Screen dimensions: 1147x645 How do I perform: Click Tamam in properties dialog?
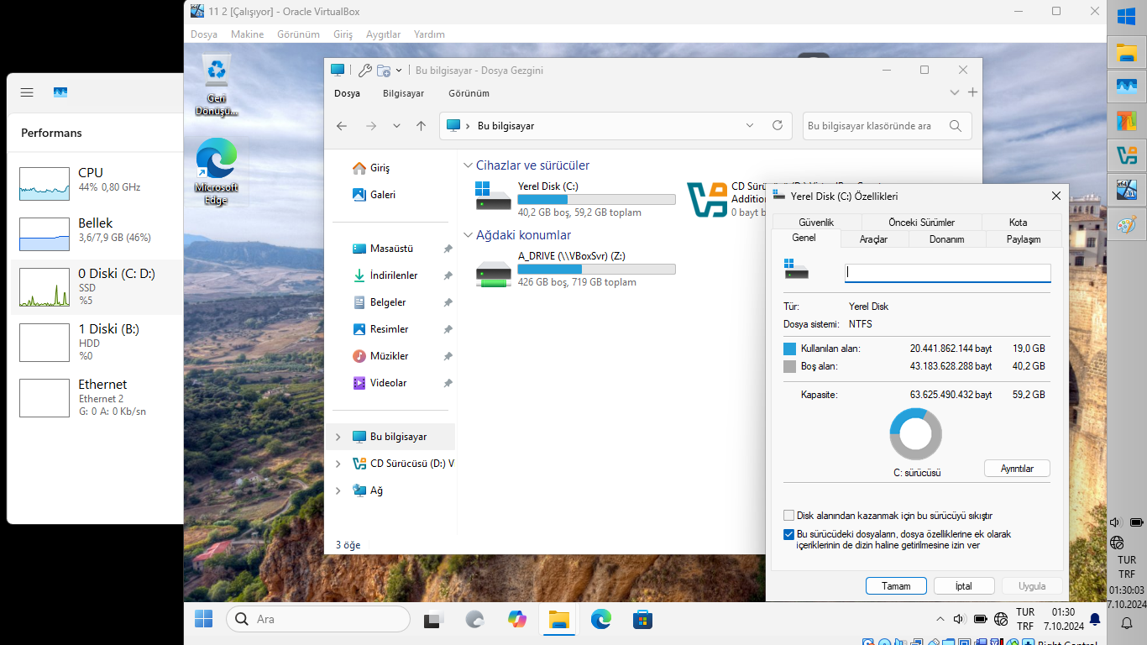point(896,586)
